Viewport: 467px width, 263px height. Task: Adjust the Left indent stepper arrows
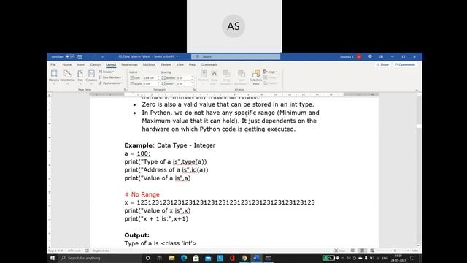point(158,78)
